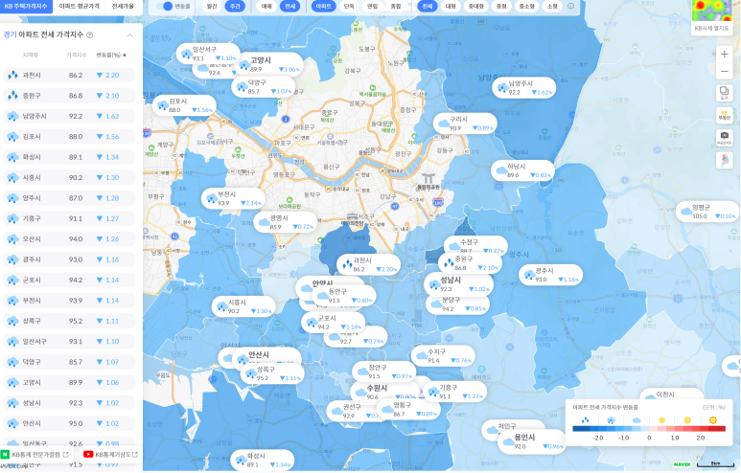
Task: Click the Korea nationwide map icon
Action: (x=724, y=160)
